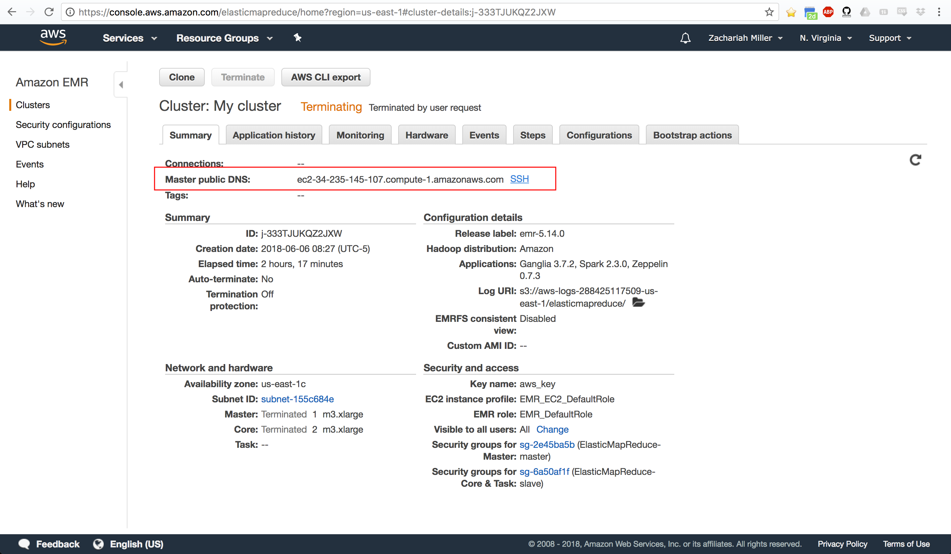This screenshot has height=554, width=951.
Task: Click the AWS CLI export button
Action: point(326,77)
